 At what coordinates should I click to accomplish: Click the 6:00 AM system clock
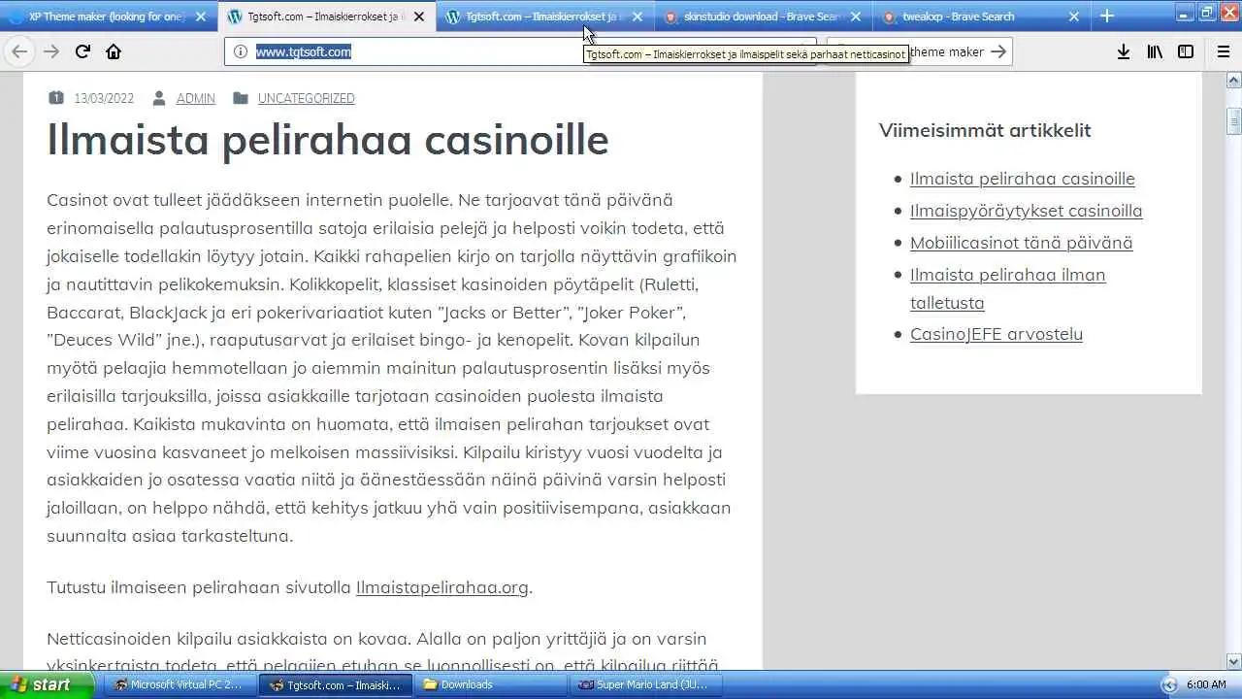1206,684
